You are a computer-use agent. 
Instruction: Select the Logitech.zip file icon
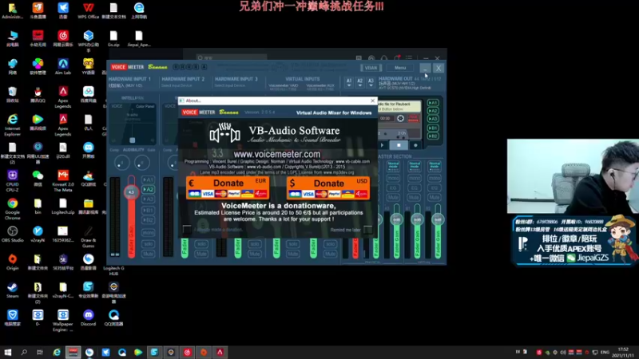pos(63,206)
